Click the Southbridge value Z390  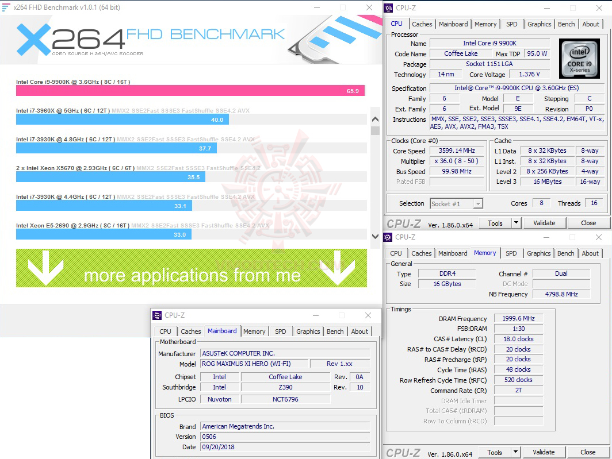(285, 387)
